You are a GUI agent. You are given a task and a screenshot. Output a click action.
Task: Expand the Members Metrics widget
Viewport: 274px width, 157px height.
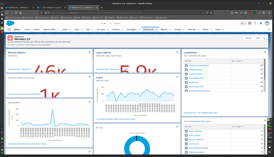(89, 52)
